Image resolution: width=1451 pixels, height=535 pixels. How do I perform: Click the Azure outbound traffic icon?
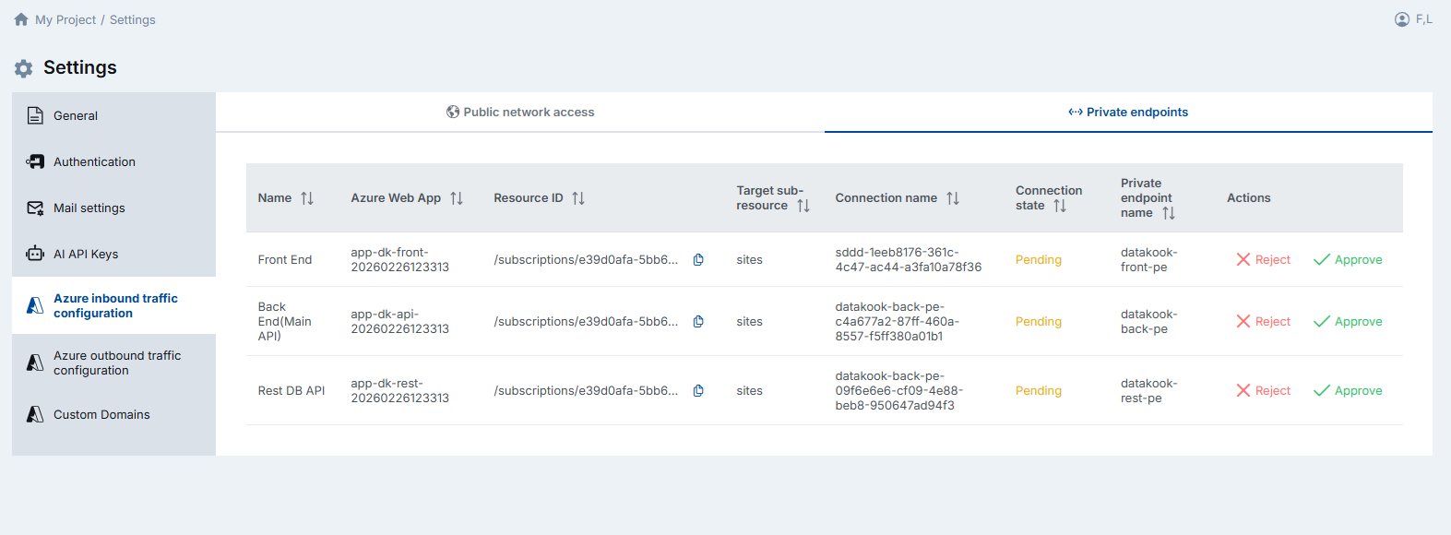[x=35, y=363]
